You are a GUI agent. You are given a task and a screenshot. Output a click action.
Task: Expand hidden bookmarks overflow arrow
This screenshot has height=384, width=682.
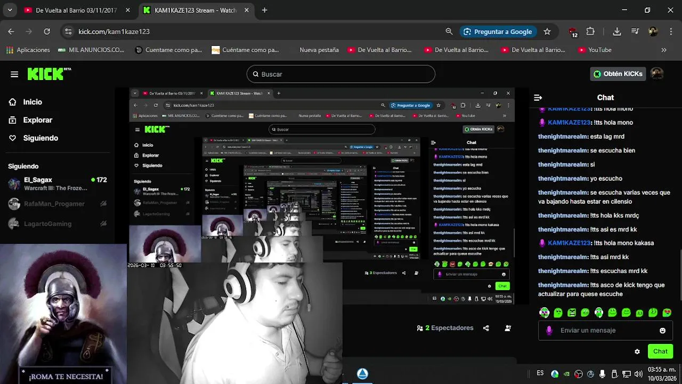coord(664,50)
